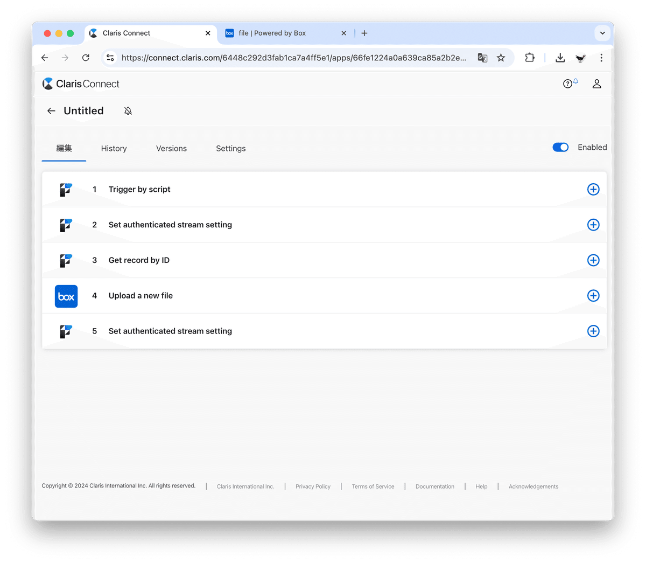Open the Versions tab
This screenshot has height=563, width=646.
click(x=171, y=148)
